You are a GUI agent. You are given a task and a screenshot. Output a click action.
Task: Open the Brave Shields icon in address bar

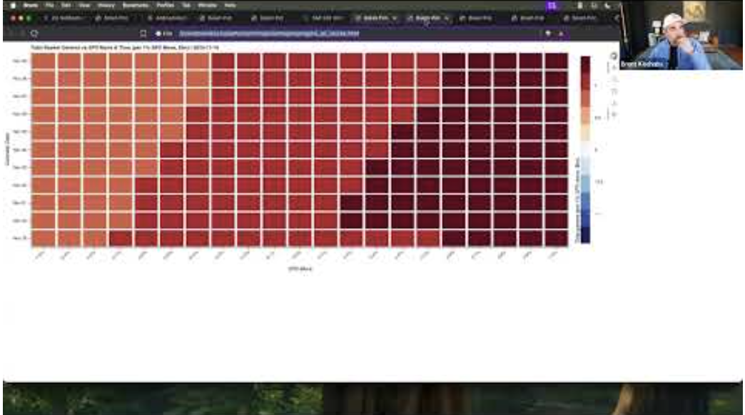(x=548, y=33)
